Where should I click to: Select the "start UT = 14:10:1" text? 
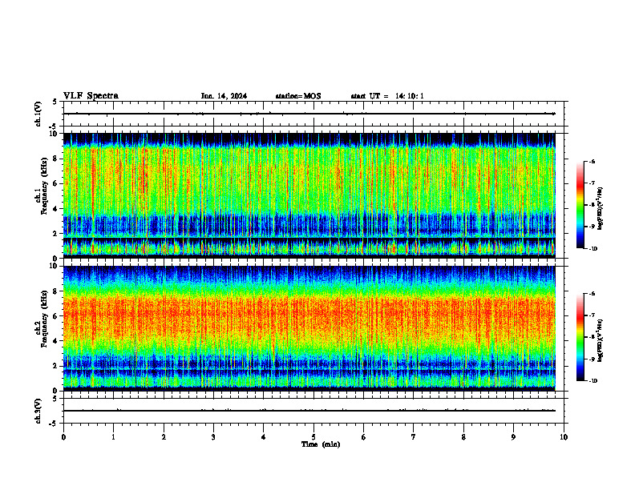(x=387, y=96)
